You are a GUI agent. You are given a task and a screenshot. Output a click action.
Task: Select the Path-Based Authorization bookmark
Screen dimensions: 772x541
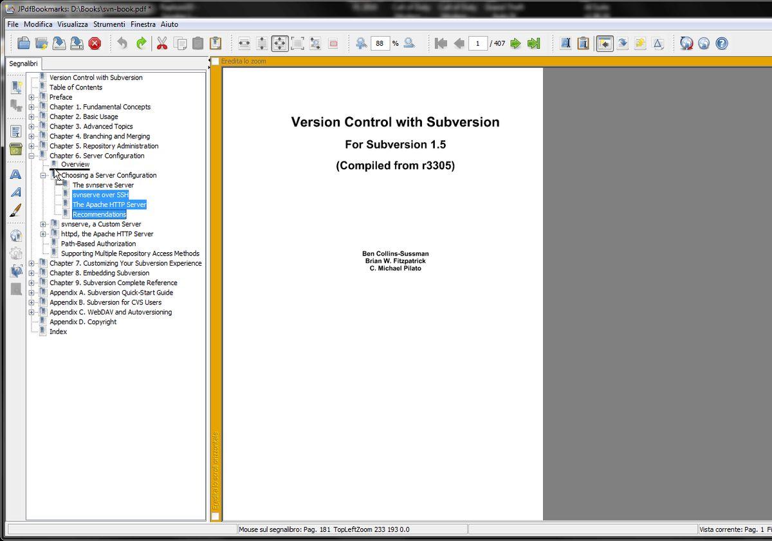(98, 244)
